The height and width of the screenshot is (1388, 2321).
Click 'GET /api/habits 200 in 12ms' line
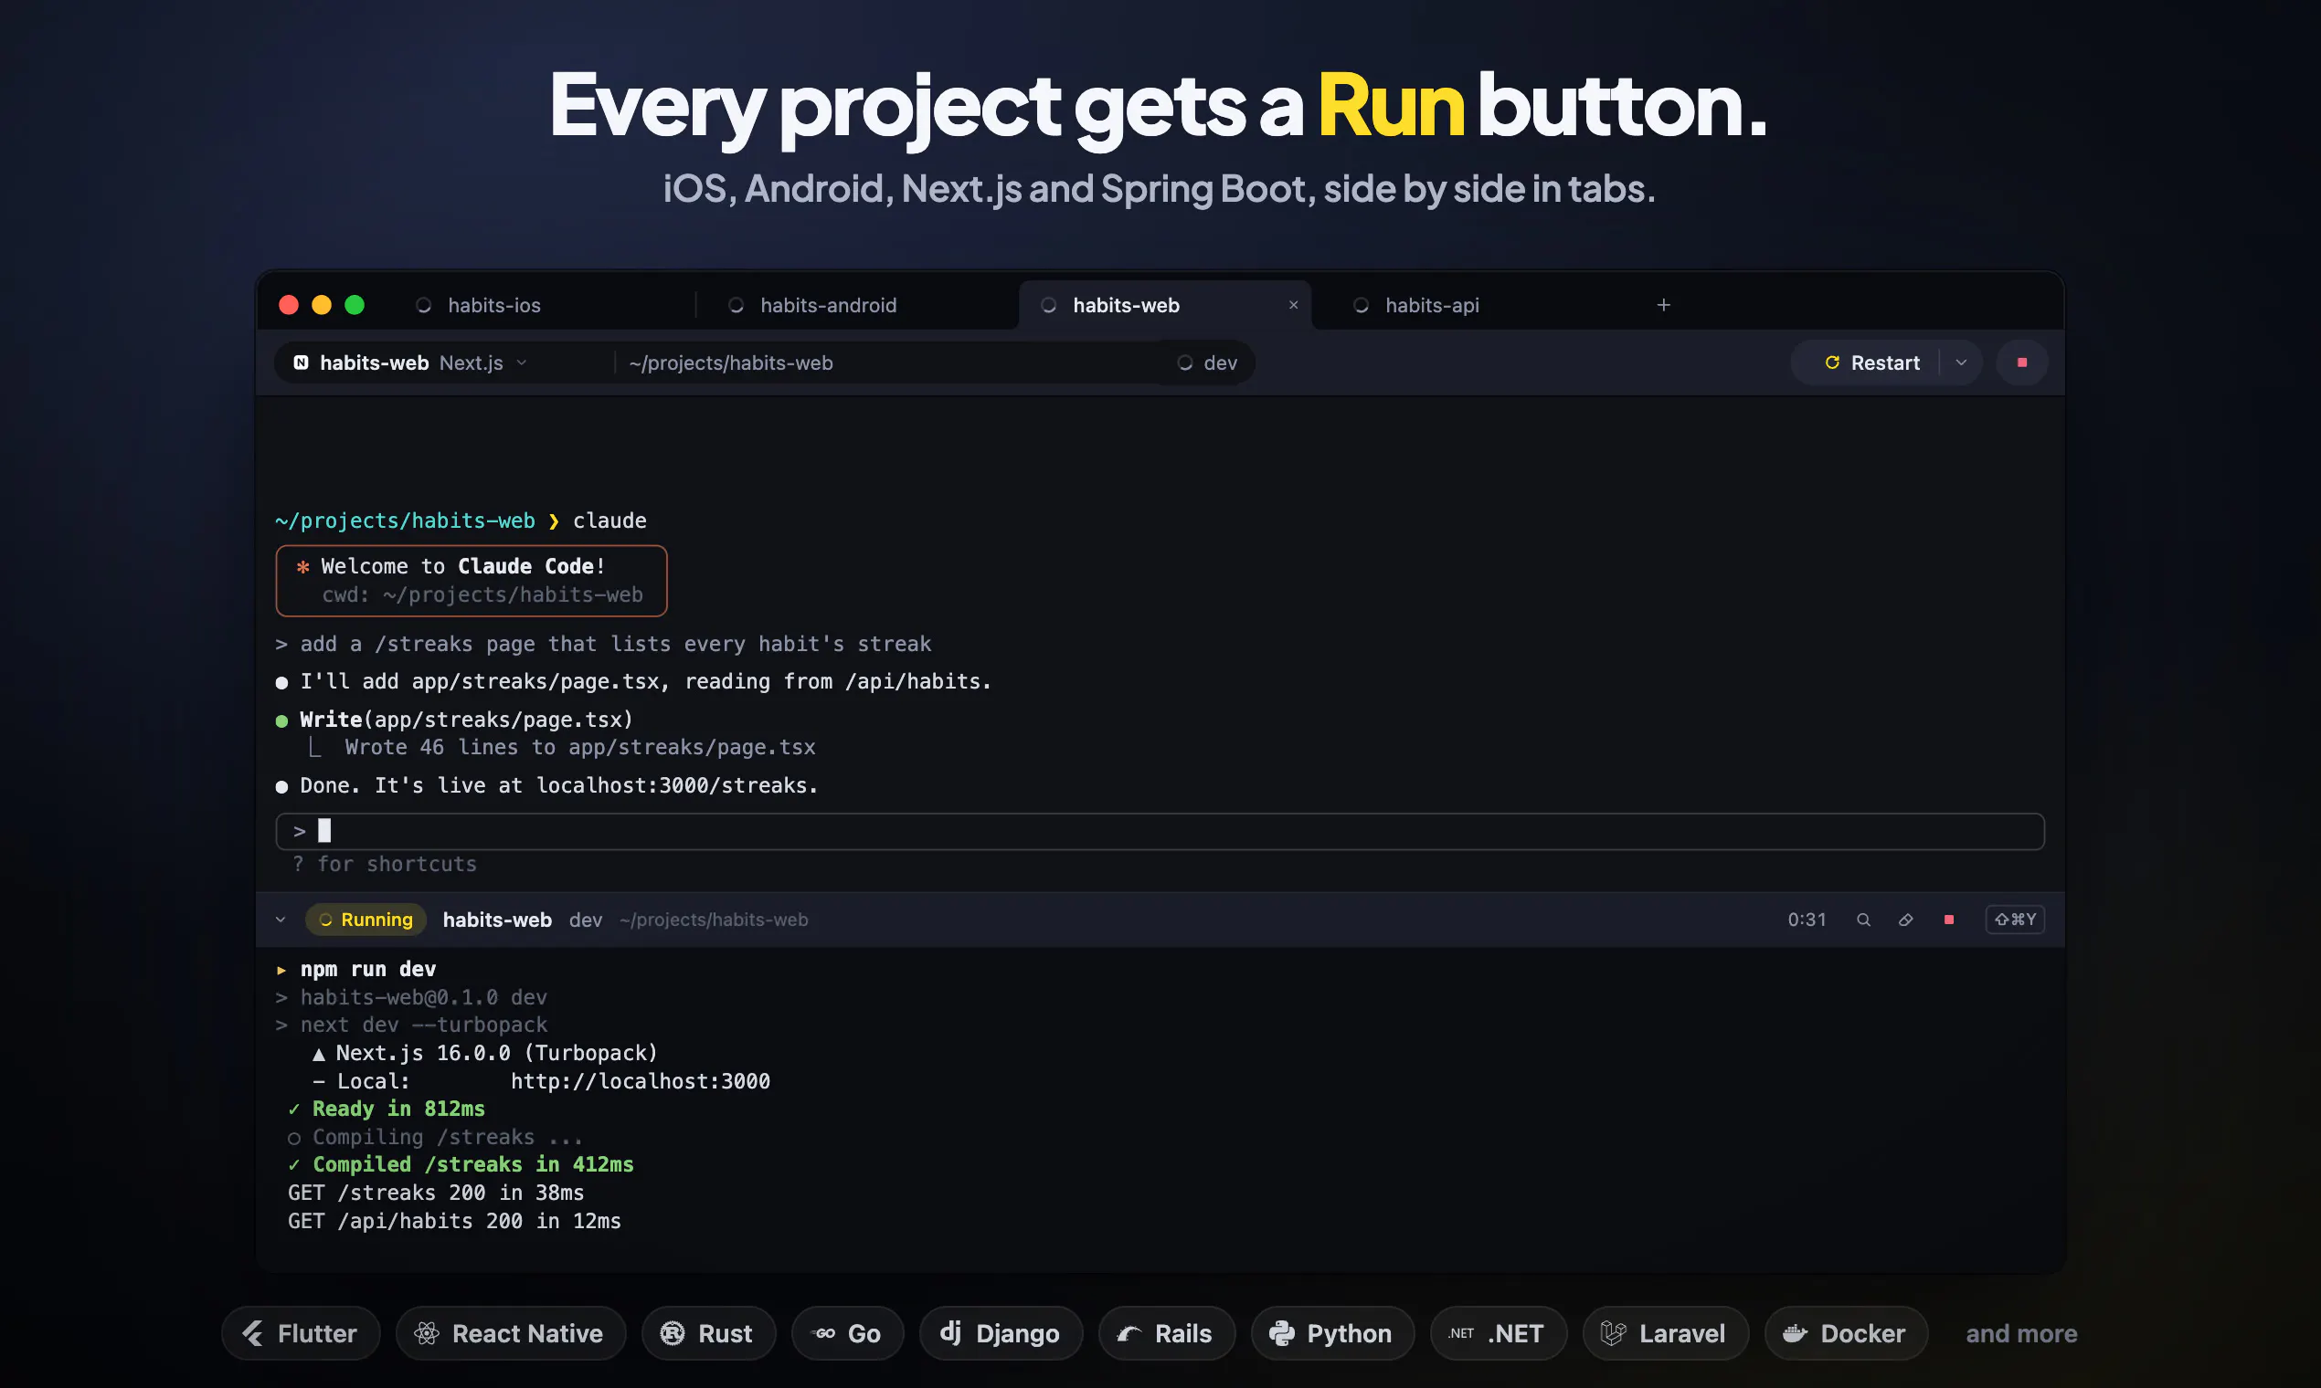tap(454, 1221)
